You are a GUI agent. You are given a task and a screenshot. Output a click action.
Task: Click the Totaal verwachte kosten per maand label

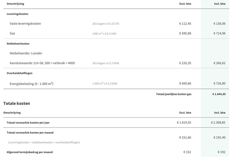30,133
